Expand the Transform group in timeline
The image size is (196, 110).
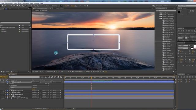tap(7, 89)
